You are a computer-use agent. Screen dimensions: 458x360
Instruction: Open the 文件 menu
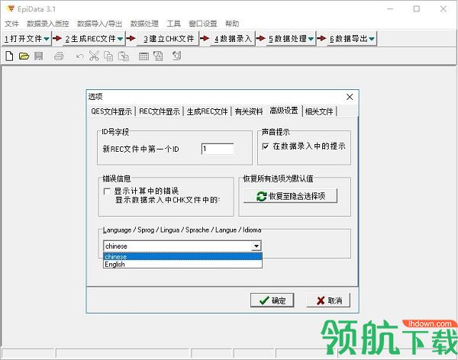pyautogui.click(x=11, y=24)
